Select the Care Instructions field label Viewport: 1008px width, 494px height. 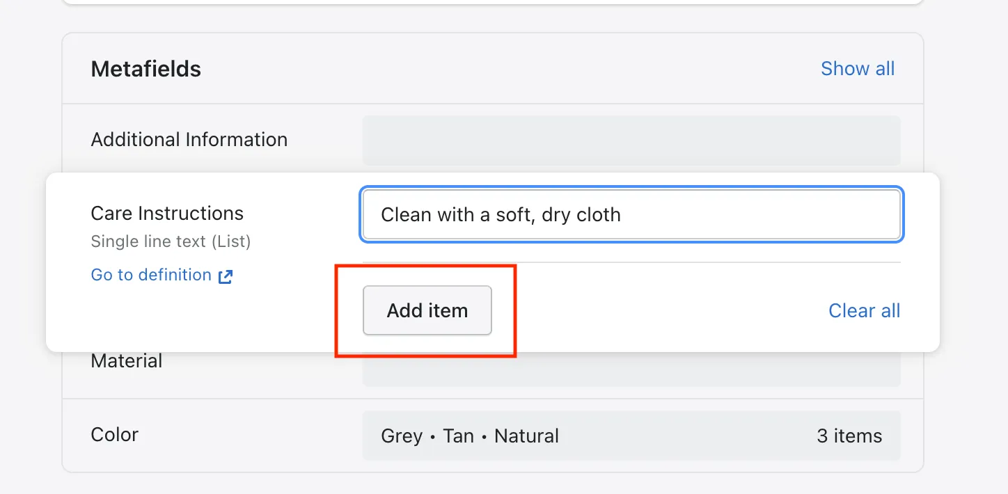click(167, 213)
